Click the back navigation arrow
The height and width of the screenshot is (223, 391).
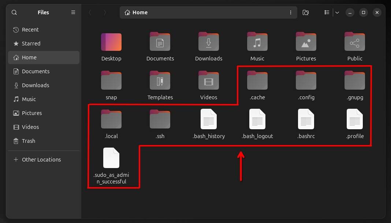tap(90, 12)
